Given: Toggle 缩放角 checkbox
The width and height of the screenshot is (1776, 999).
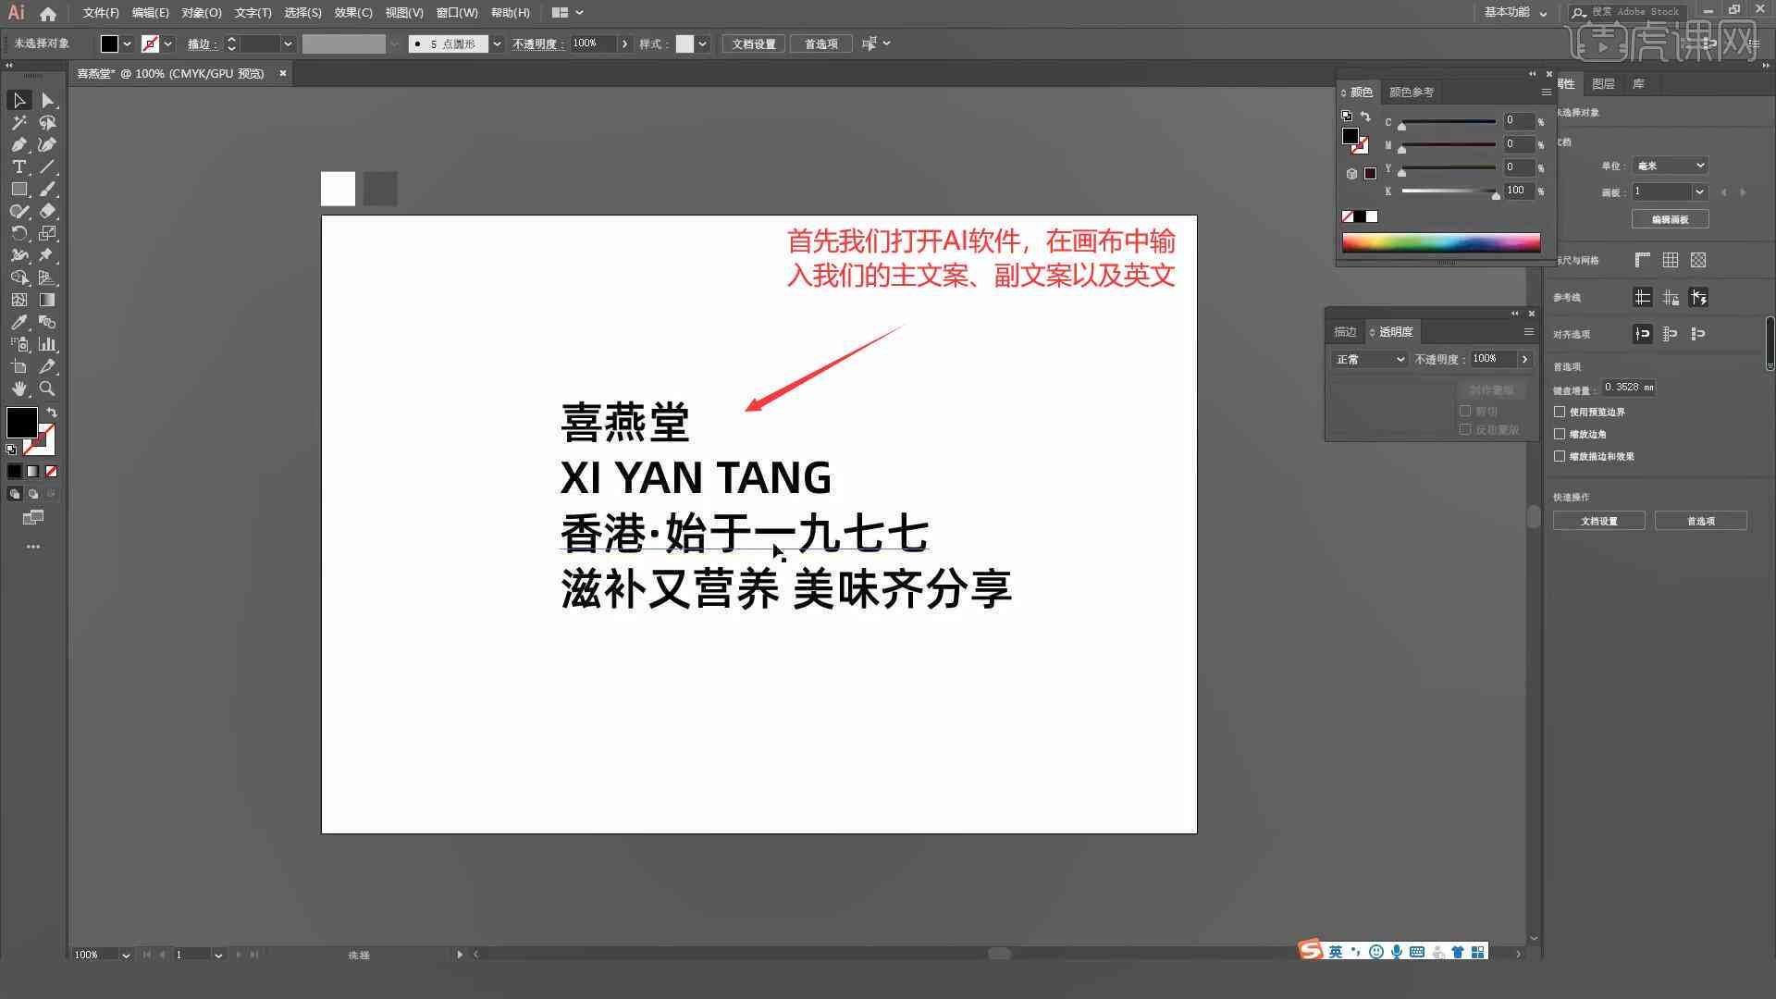Looking at the screenshot, I should click(1561, 433).
